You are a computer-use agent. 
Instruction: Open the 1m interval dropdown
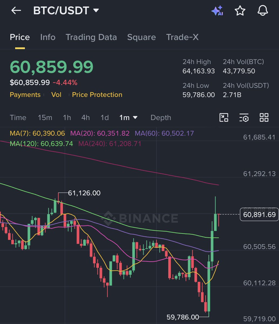129,118
